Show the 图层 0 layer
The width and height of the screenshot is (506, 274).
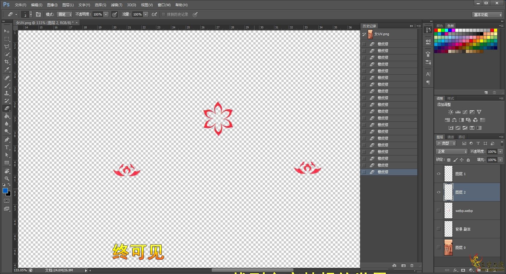(439, 247)
